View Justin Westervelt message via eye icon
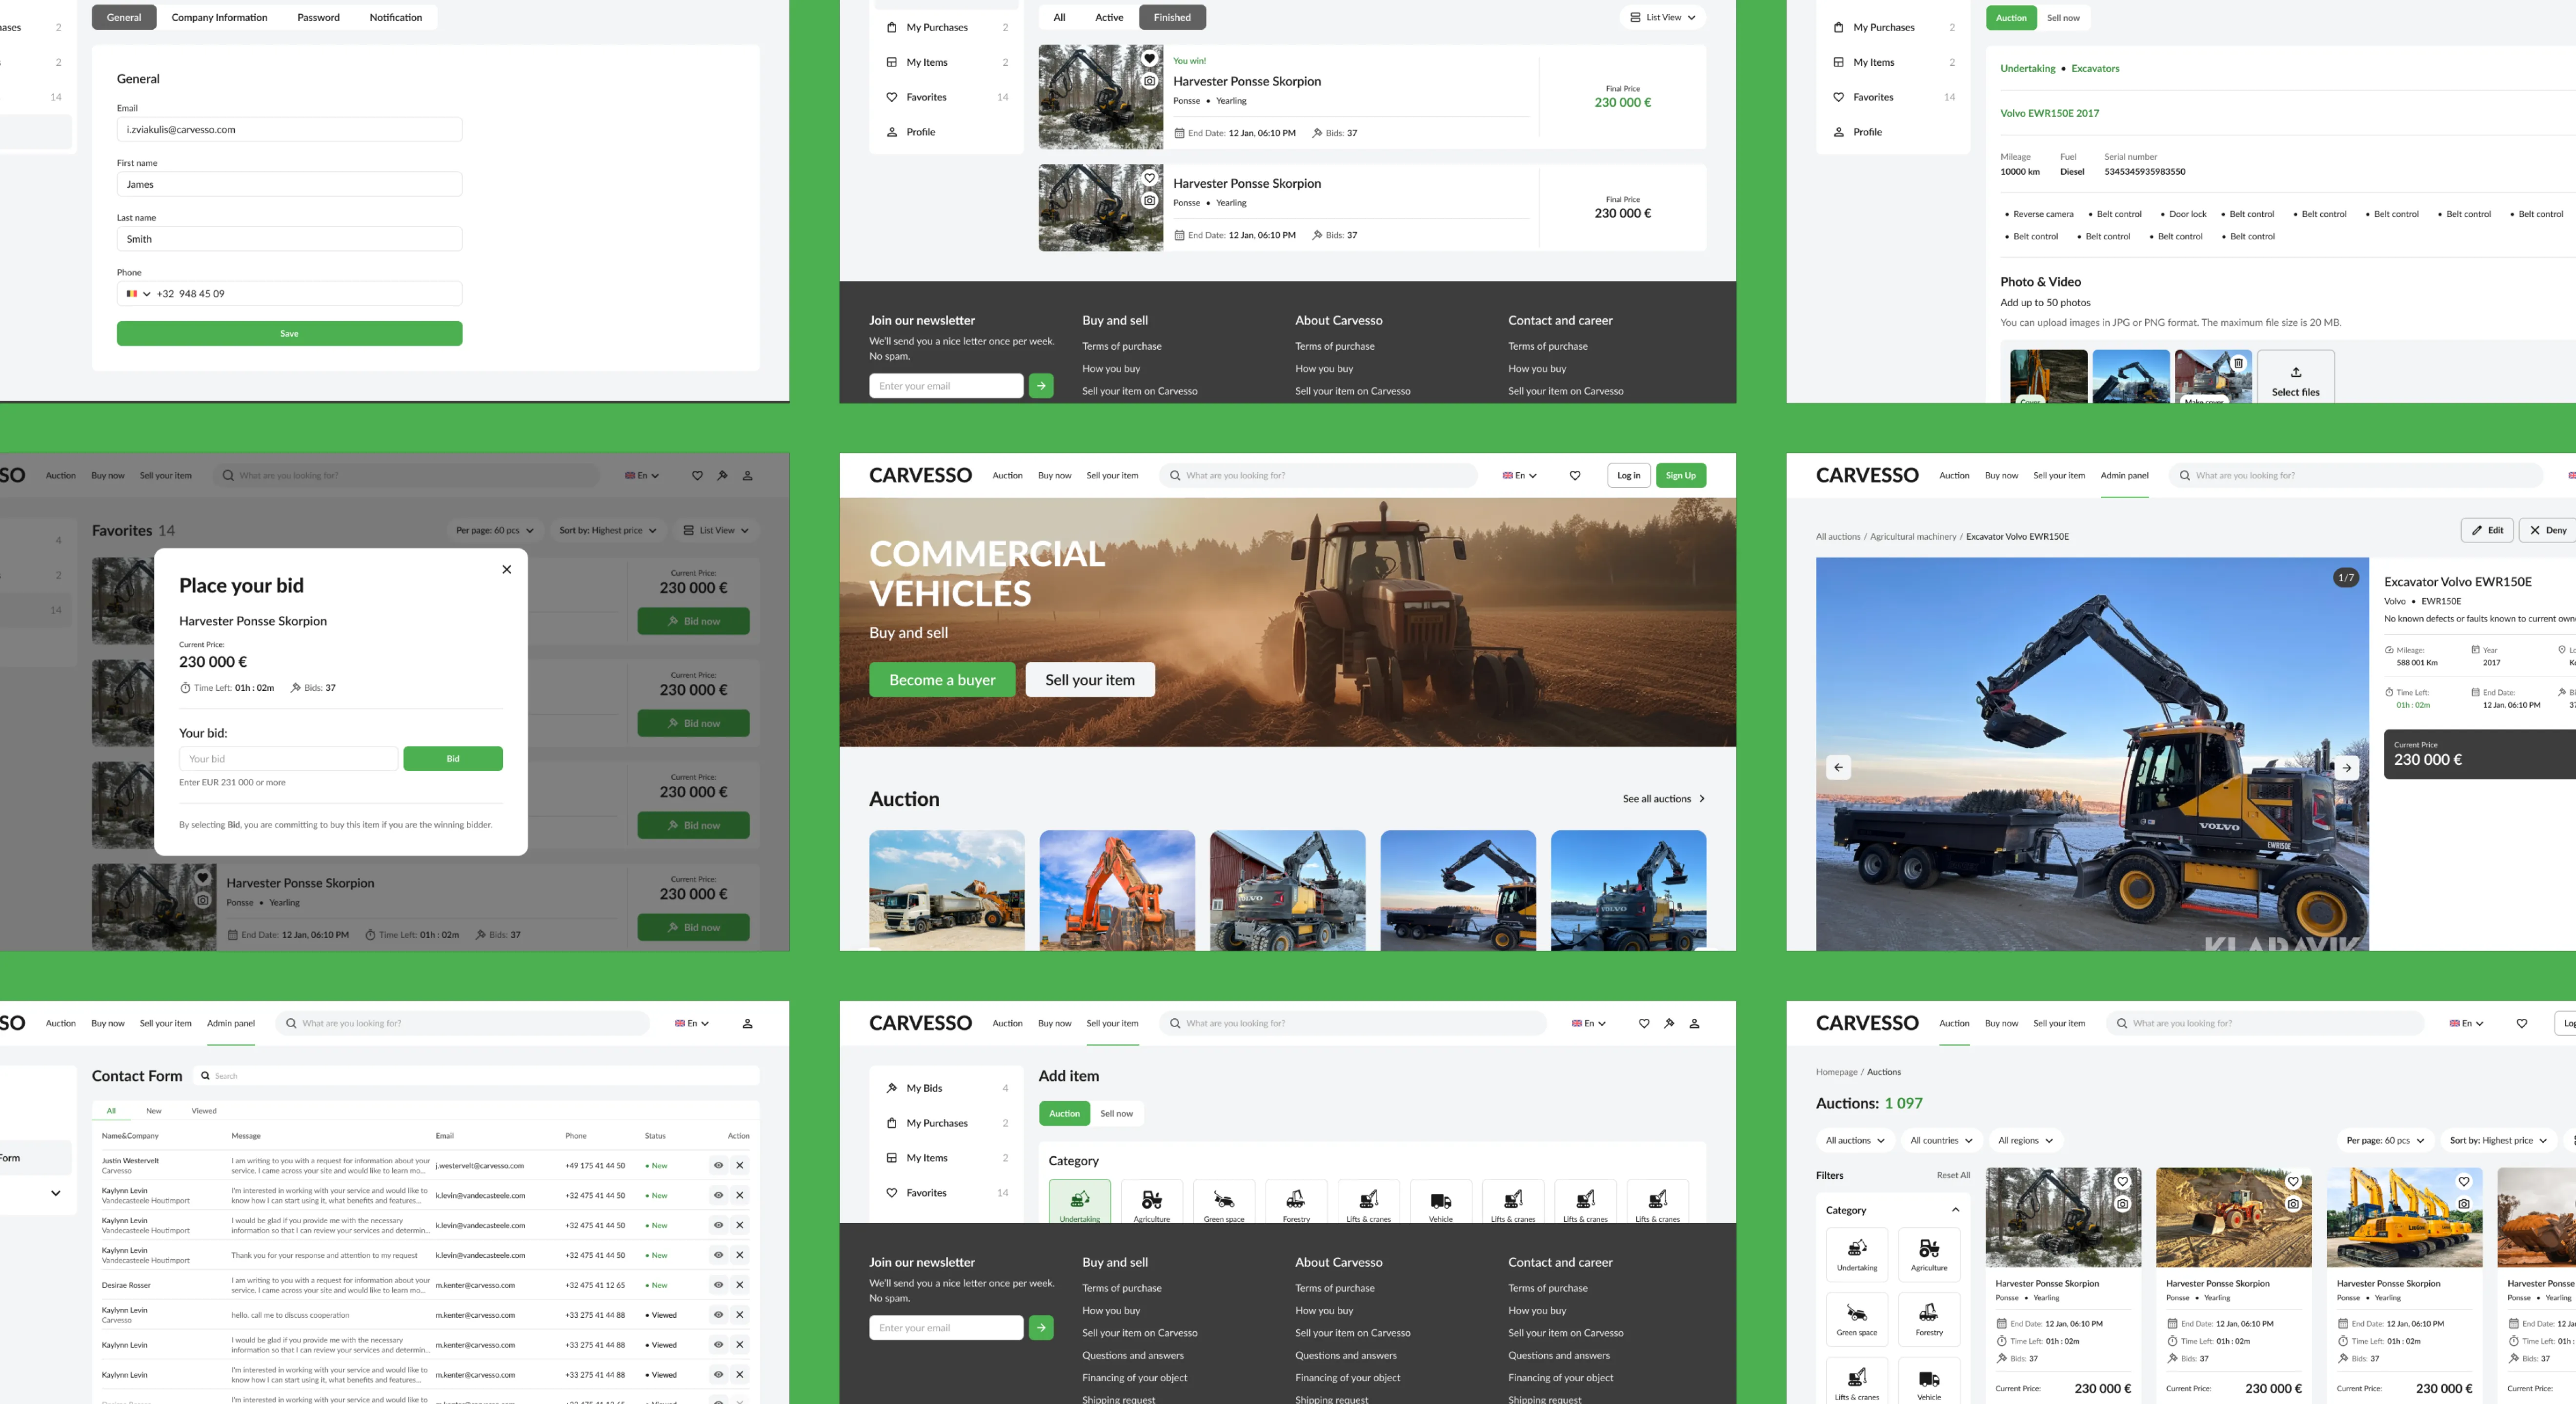The image size is (2576, 1404). 718,1165
